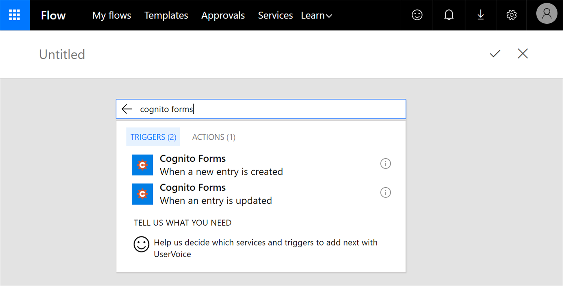
Task: Open notifications via the bell icon
Action: 449,15
